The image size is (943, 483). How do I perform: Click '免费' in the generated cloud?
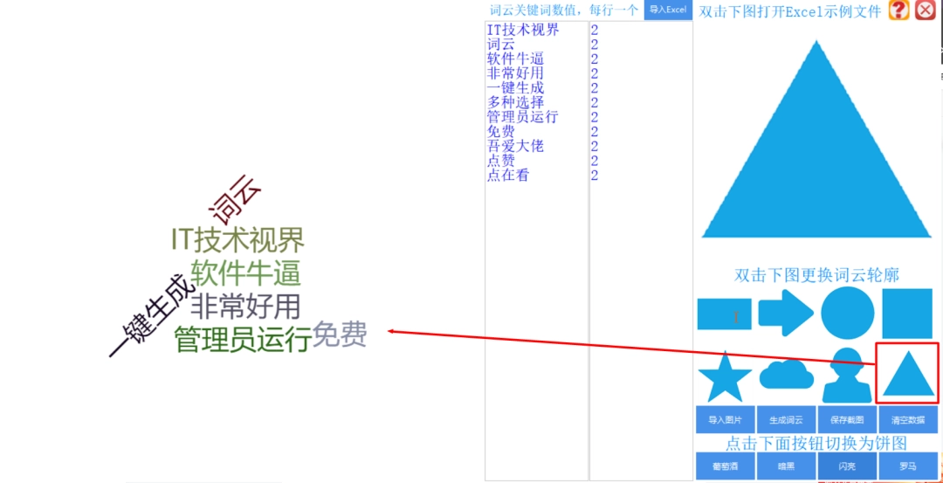[x=340, y=335]
